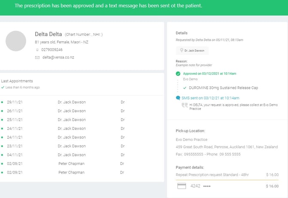Screen dimensions: 288x198
Task: Click Repeat Prescription request Standard - 48hr
Action: tap(212, 175)
